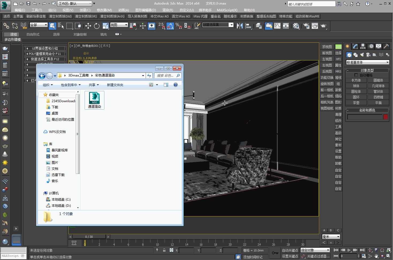Toggle the 自动关键点 auto key button
The width and height of the screenshot is (393, 260).
coord(290,250)
